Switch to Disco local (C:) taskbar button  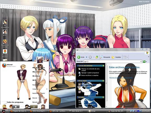click(77, 111)
